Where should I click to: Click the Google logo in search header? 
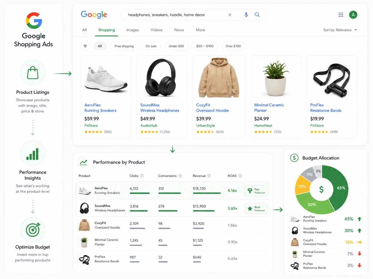pyautogui.click(x=94, y=15)
